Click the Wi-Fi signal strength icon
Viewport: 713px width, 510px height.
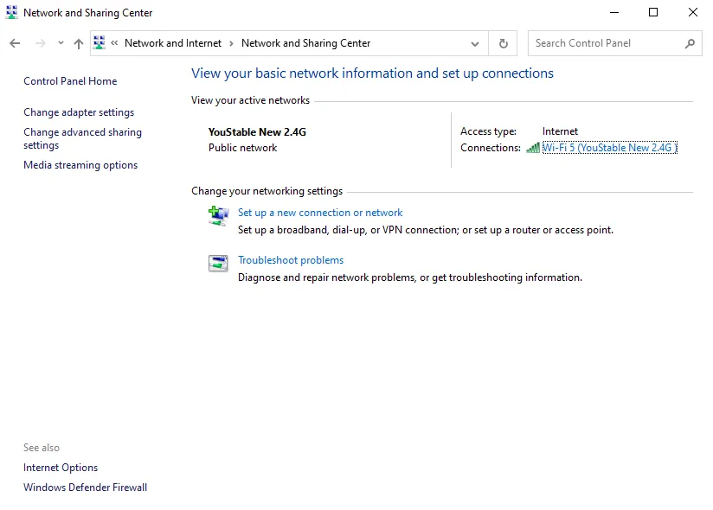pos(533,148)
